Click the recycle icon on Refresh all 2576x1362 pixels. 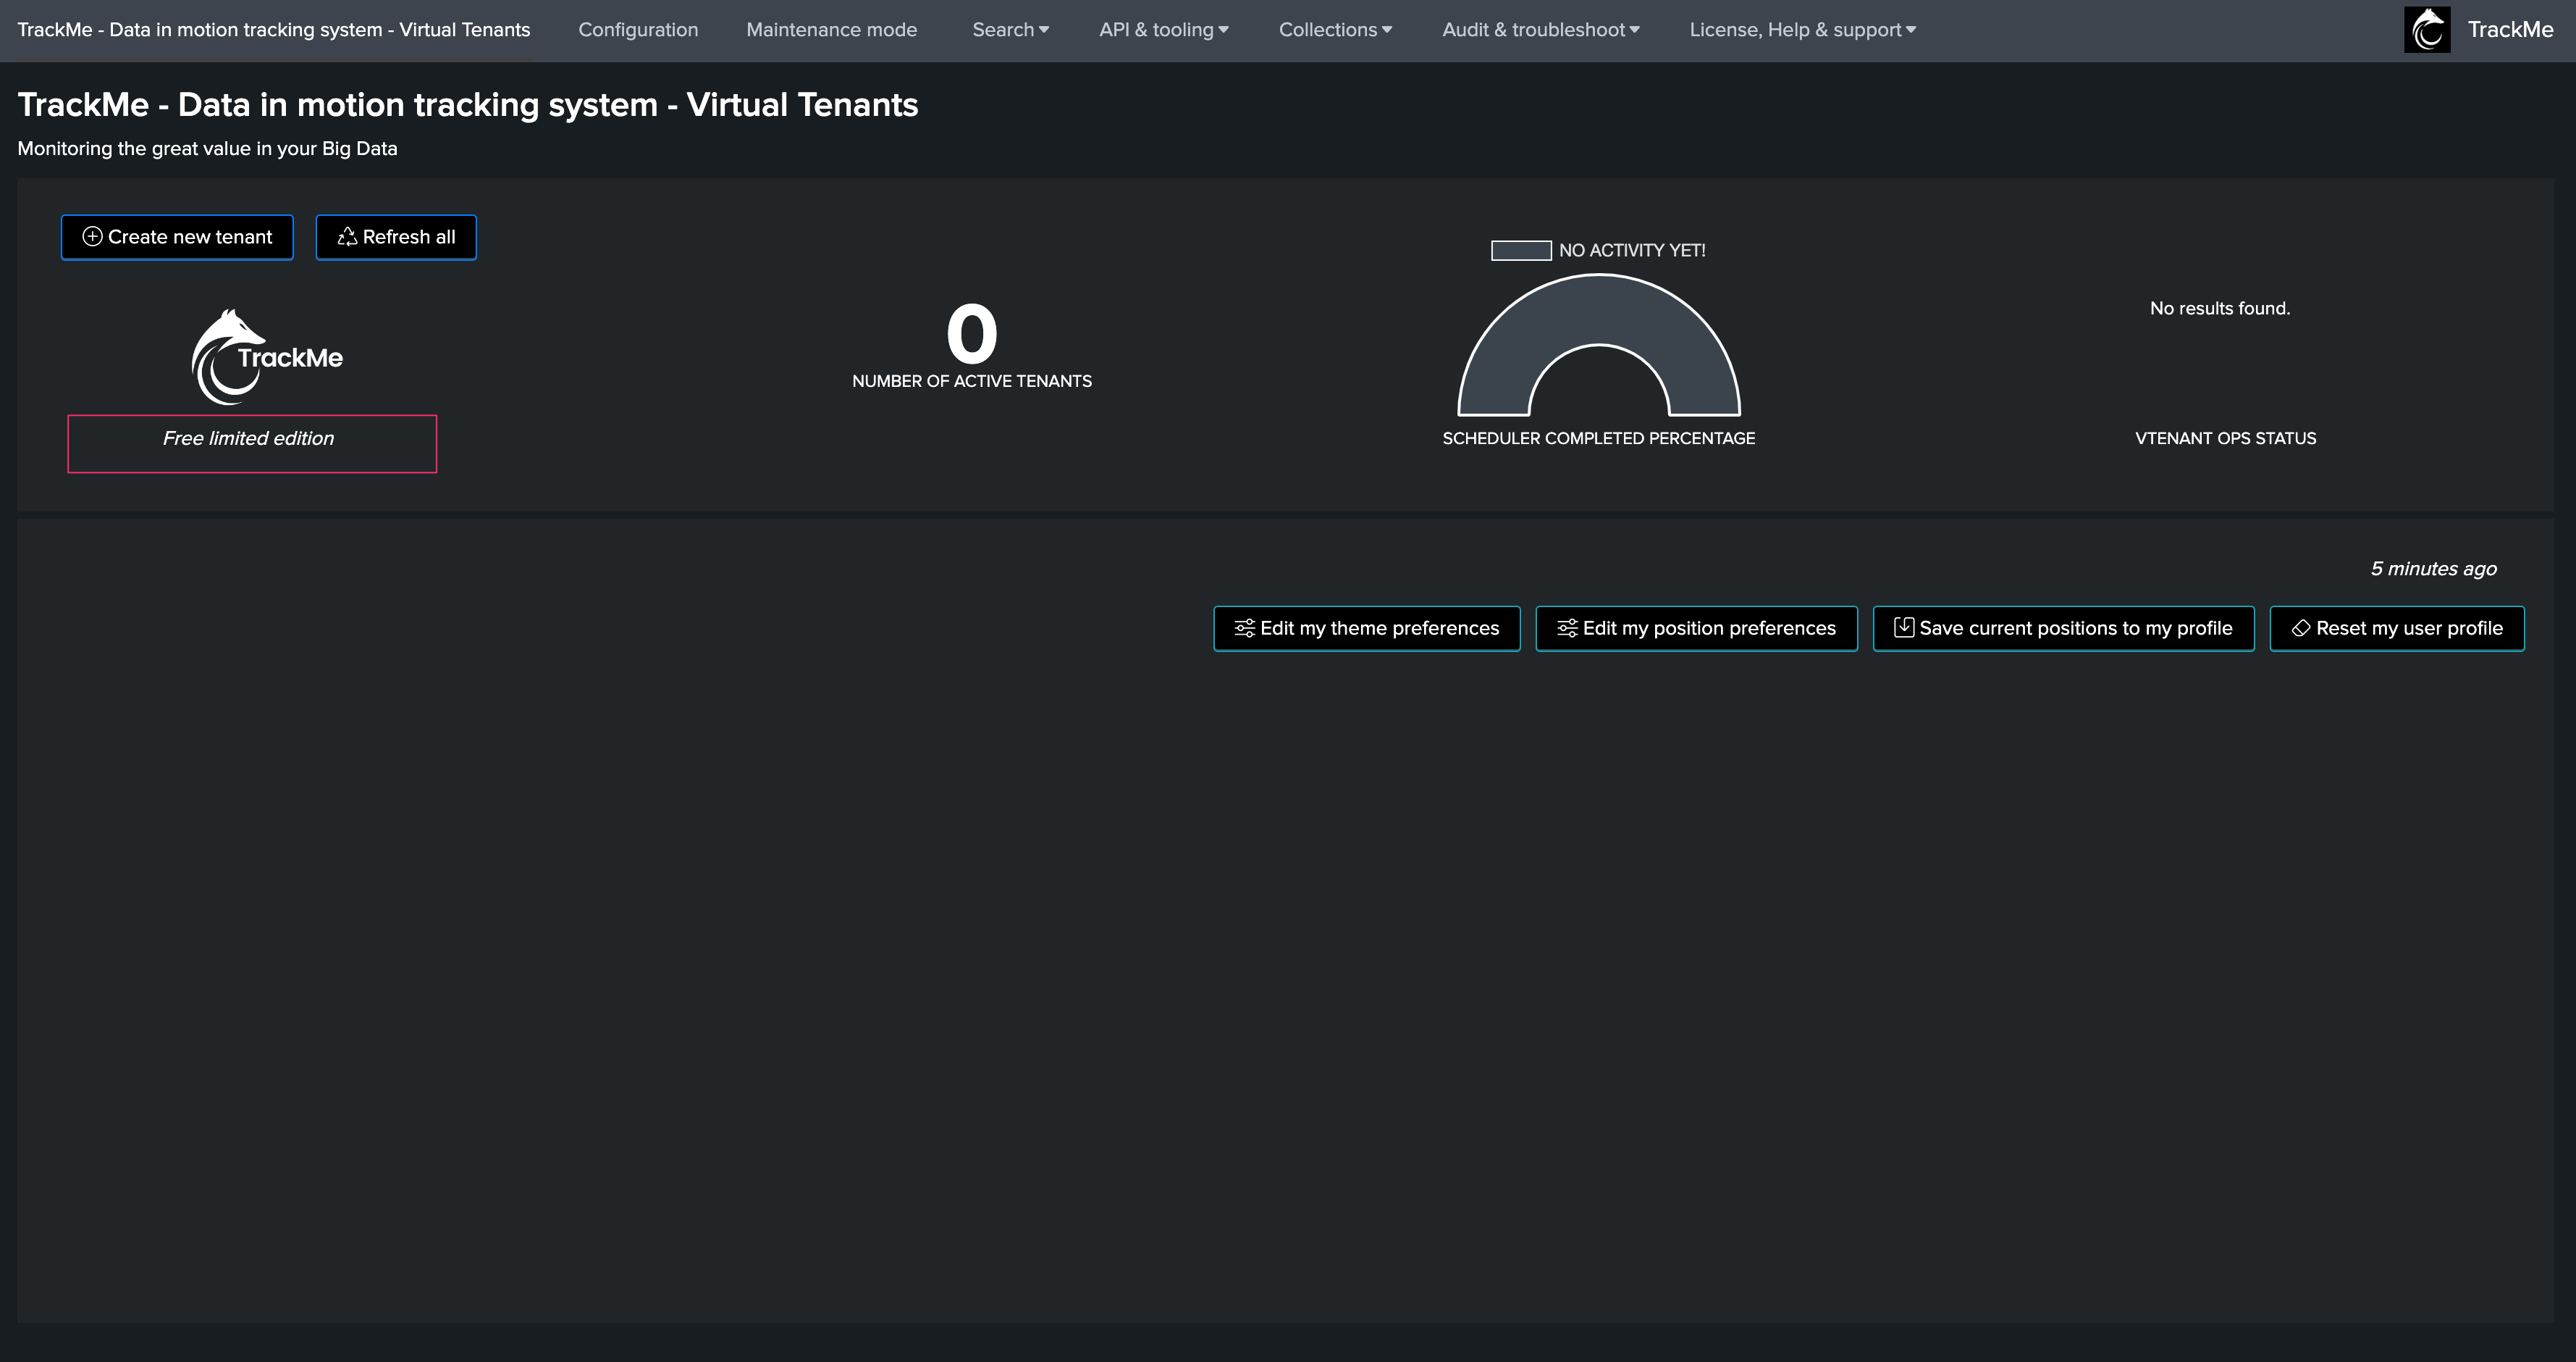pos(347,236)
